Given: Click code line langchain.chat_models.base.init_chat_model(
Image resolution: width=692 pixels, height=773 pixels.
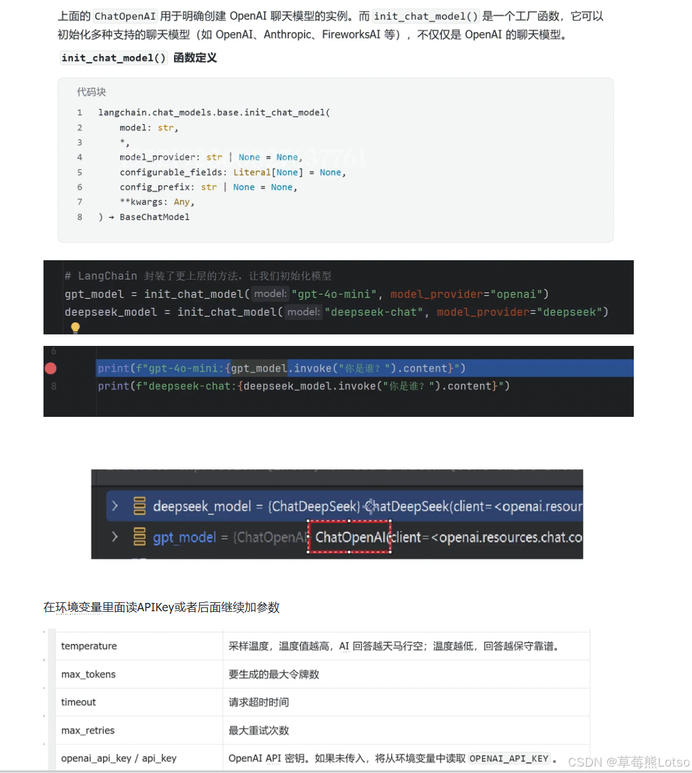Looking at the screenshot, I should point(214,113).
